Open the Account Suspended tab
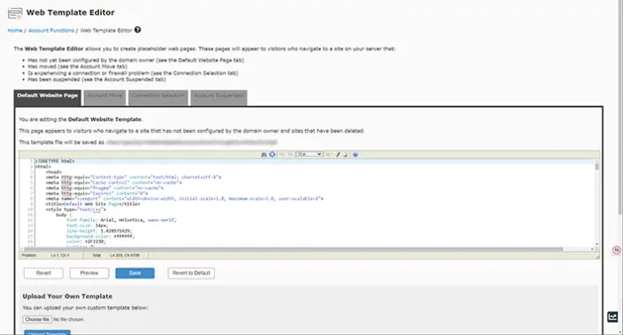Screen dimensions: 623x335 click(219, 97)
